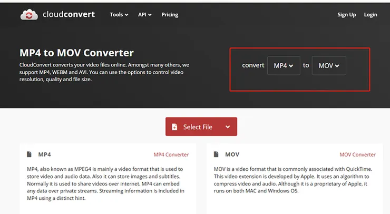Open the MOV Converter link
390x214 pixels.
pyautogui.click(x=358, y=154)
